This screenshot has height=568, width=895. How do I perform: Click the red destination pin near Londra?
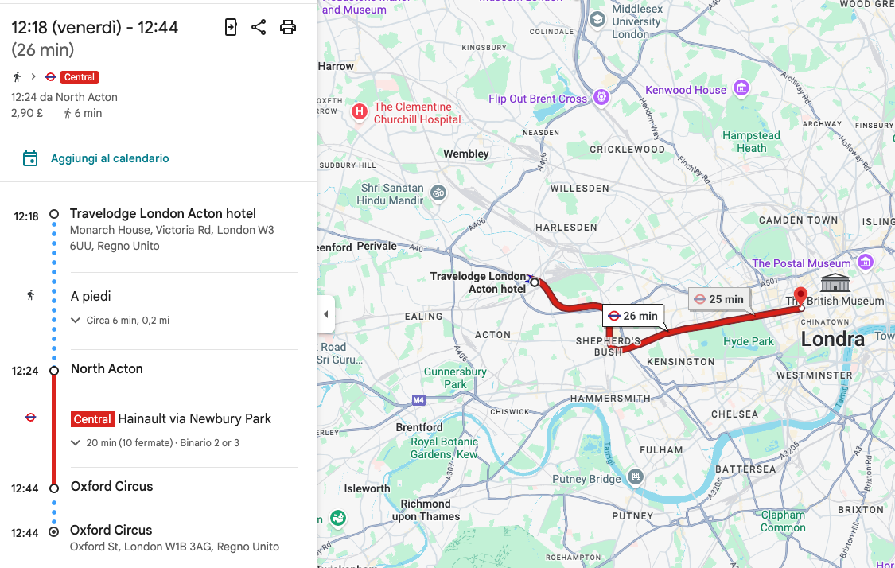click(x=801, y=297)
